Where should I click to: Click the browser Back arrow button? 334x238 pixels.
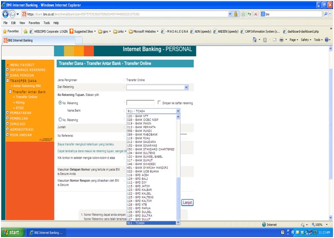[6, 14]
